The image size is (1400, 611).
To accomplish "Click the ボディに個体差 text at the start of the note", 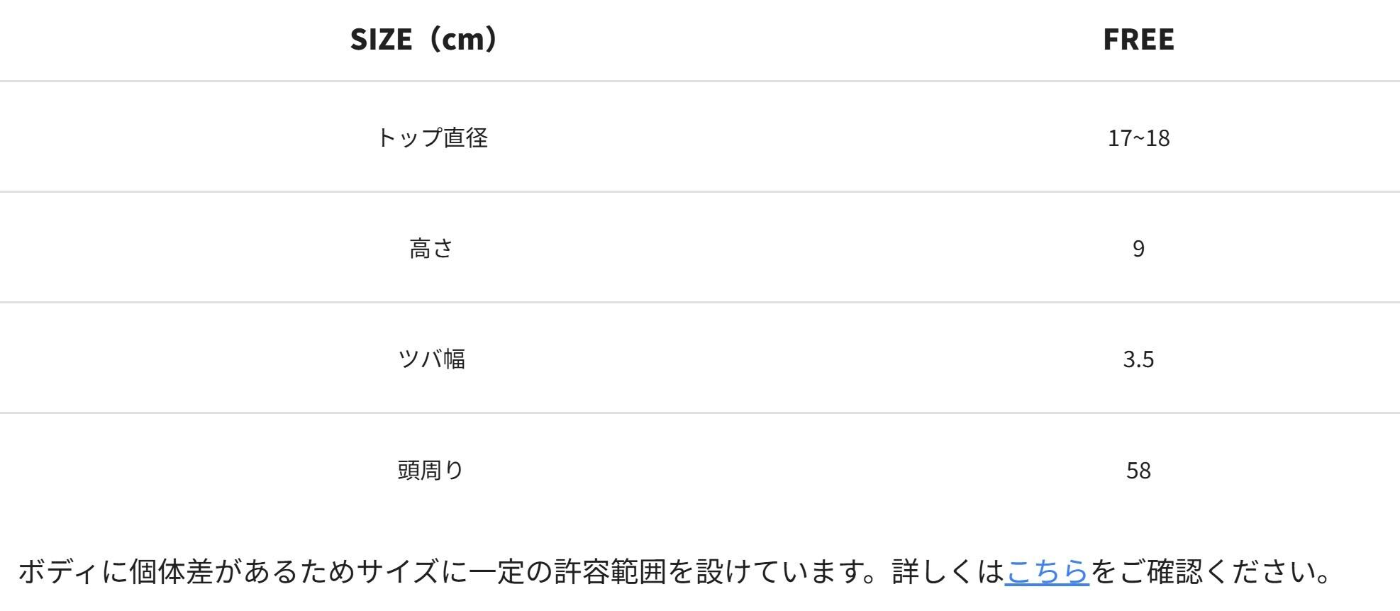I will [x=113, y=571].
